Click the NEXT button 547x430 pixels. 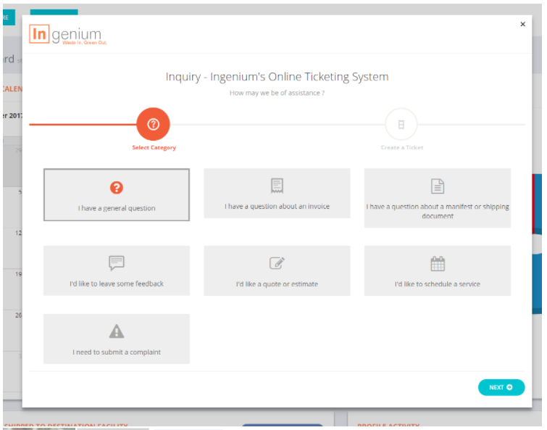[501, 387]
